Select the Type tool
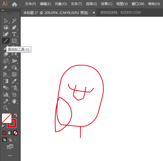The width and height of the screenshot is (163, 161). tap(14, 34)
